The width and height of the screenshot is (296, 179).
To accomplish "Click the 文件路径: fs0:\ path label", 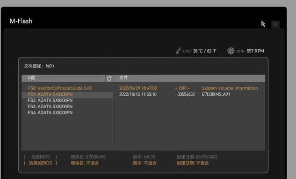I will (x=39, y=66).
